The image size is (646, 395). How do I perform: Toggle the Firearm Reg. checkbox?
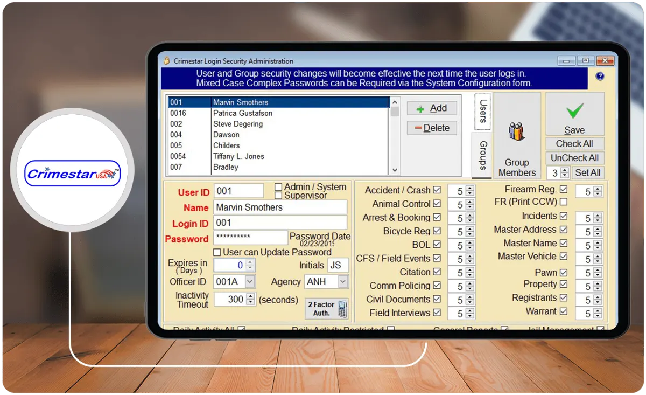pos(564,189)
